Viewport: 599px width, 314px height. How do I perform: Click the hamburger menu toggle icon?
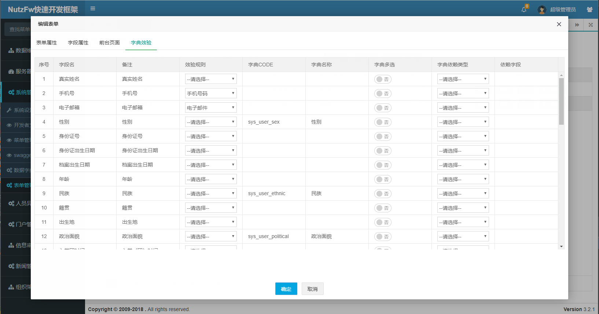(93, 8)
